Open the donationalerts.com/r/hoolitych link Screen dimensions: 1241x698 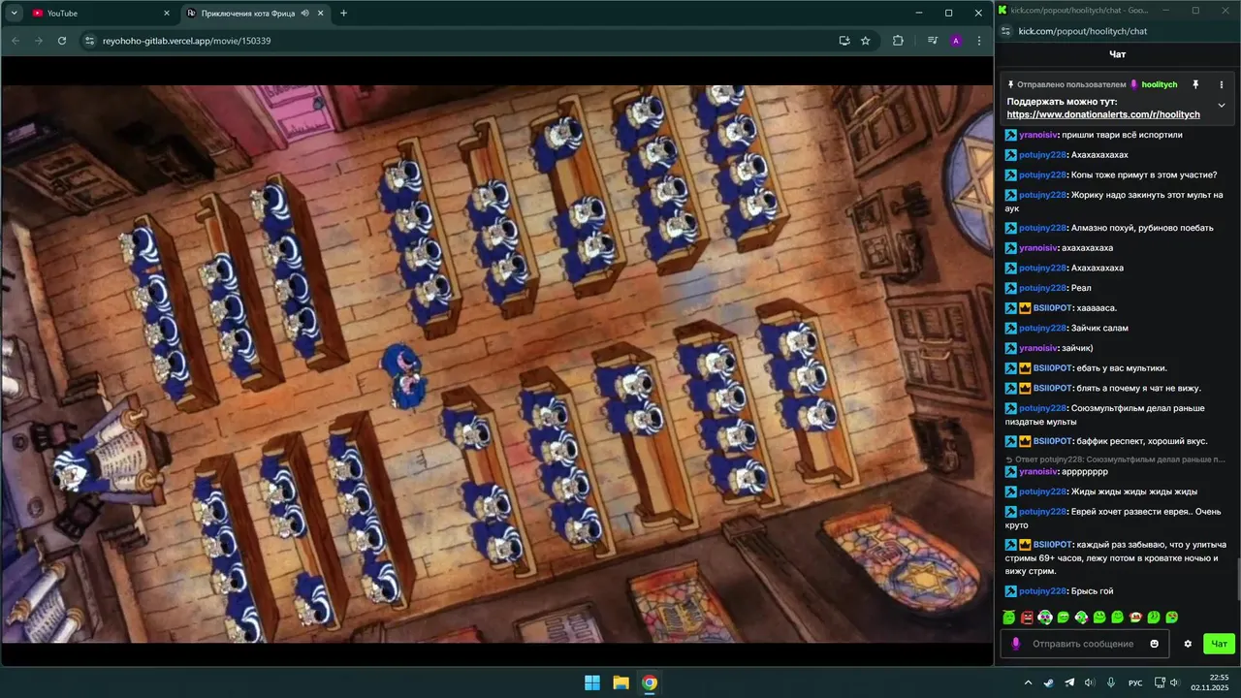(x=1103, y=114)
